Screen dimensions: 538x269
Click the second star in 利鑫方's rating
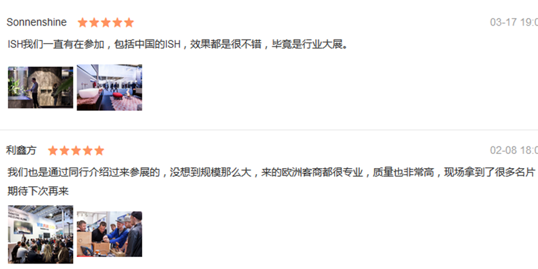coord(65,151)
